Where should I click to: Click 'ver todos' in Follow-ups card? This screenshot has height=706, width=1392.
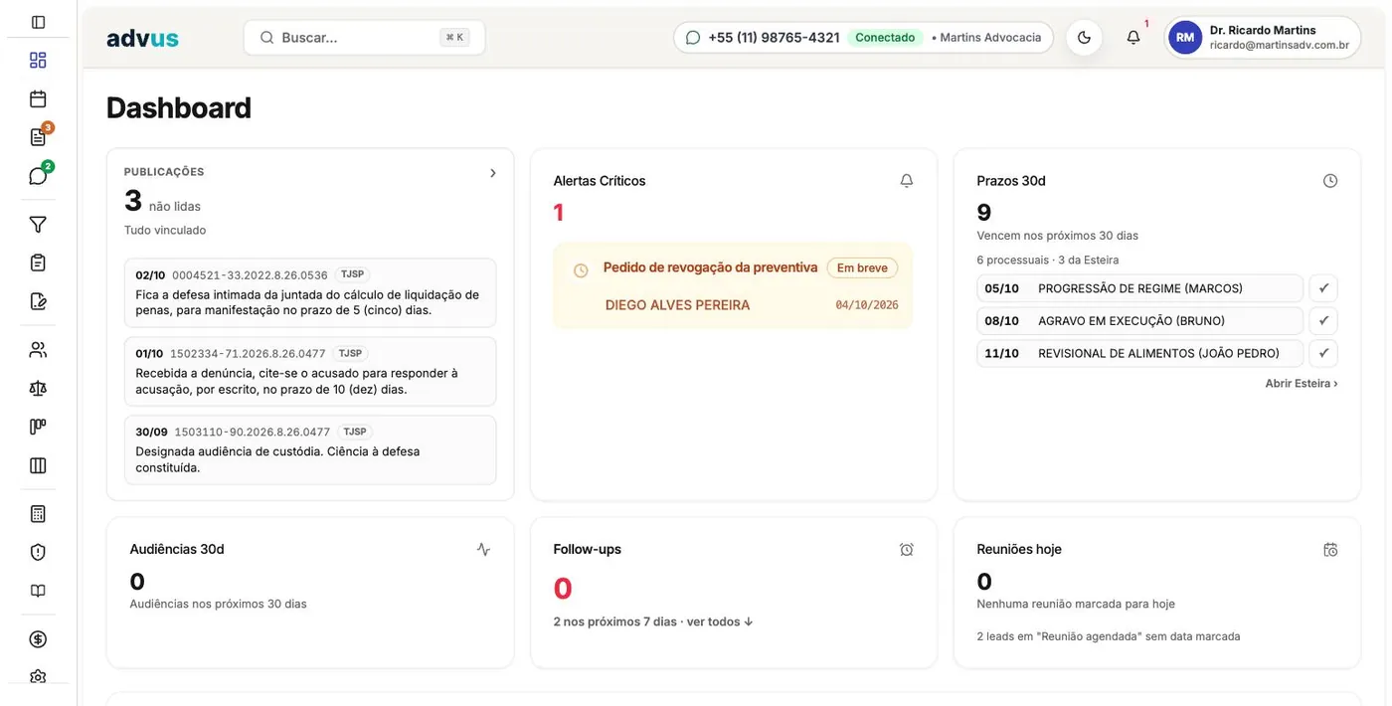[x=720, y=621]
